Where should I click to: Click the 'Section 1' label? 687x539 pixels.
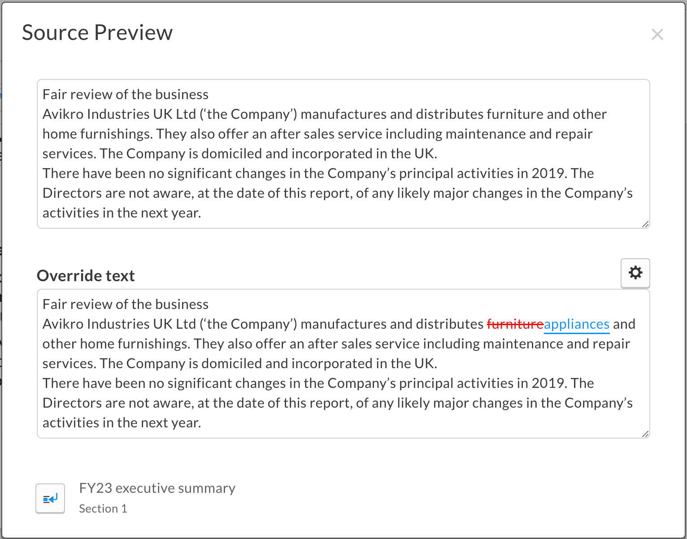pyautogui.click(x=103, y=509)
